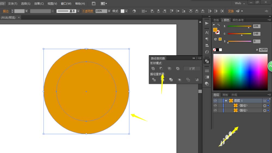The width and height of the screenshot is (272, 153).
Task: Open the Gradient panel from the dock
Action: pyautogui.click(x=207, y=77)
